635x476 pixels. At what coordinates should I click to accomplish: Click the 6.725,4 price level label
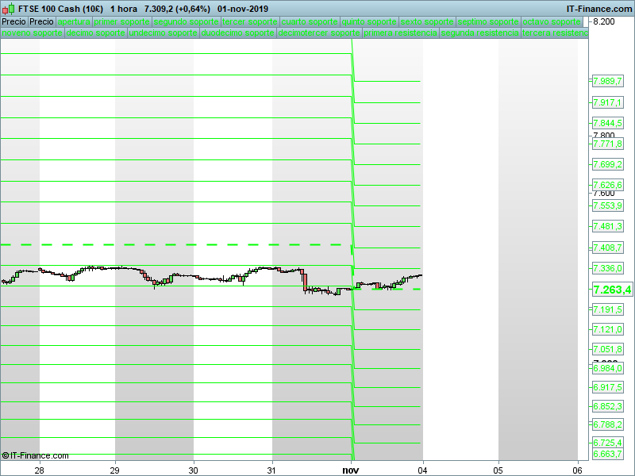607,443
